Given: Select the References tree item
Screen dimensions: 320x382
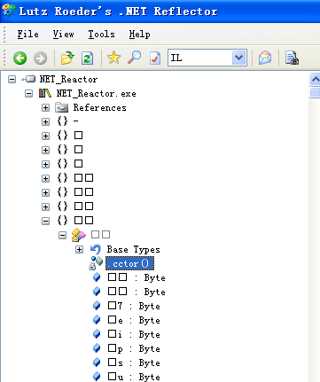Looking at the screenshot, I should tap(99, 107).
